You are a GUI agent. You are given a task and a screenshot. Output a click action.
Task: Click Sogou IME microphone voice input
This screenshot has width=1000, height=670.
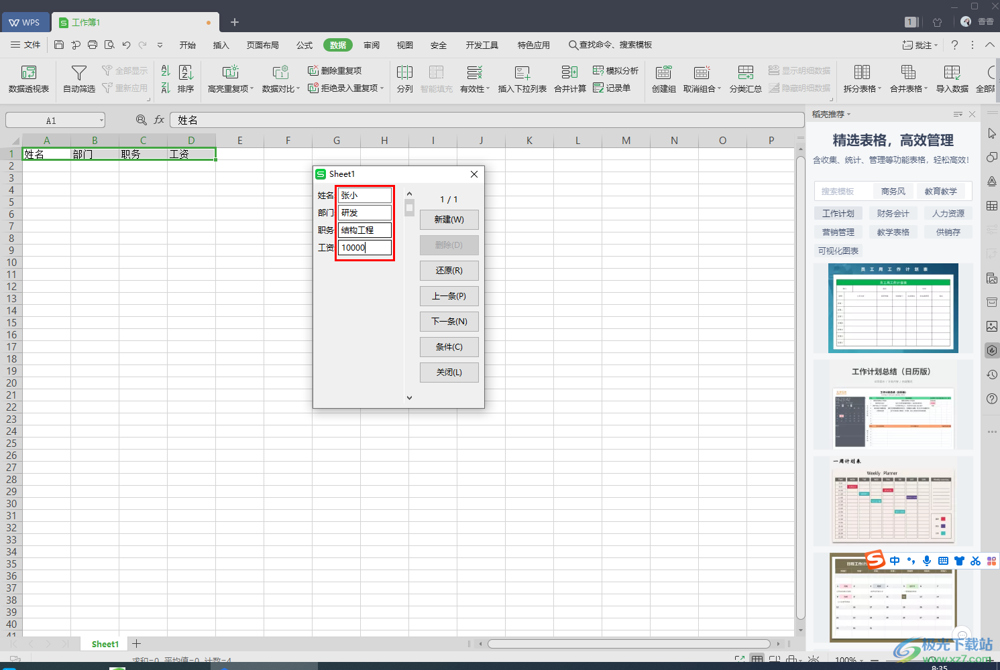click(x=927, y=561)
